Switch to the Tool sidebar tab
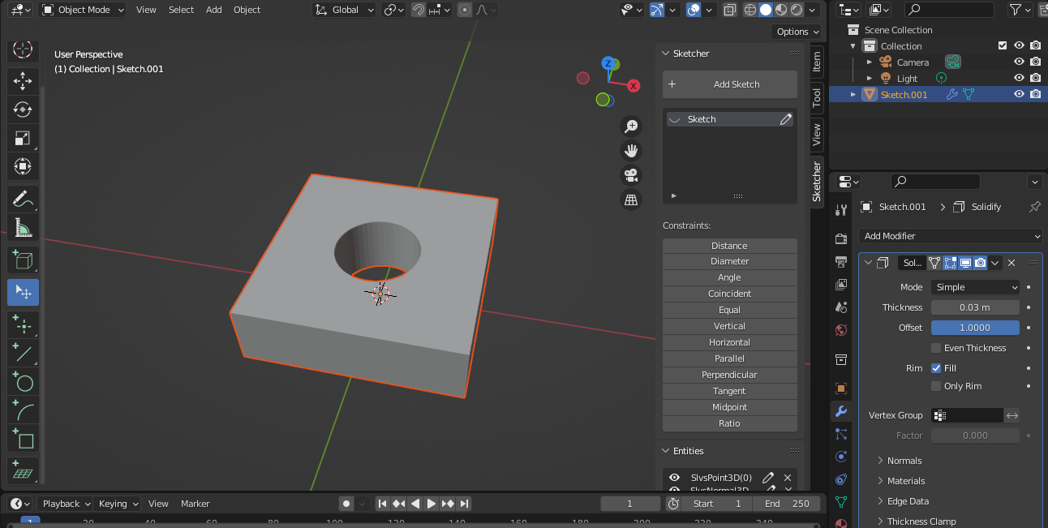This screenshot has width=1048, height=528. point(817,97)
